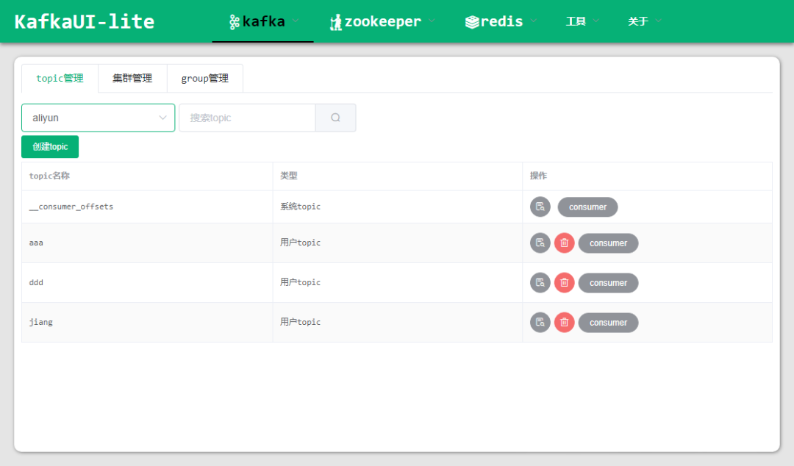794x466 pixels.
Task: Open the kafka logo icon in navbar
Action: tap(234, 22)
